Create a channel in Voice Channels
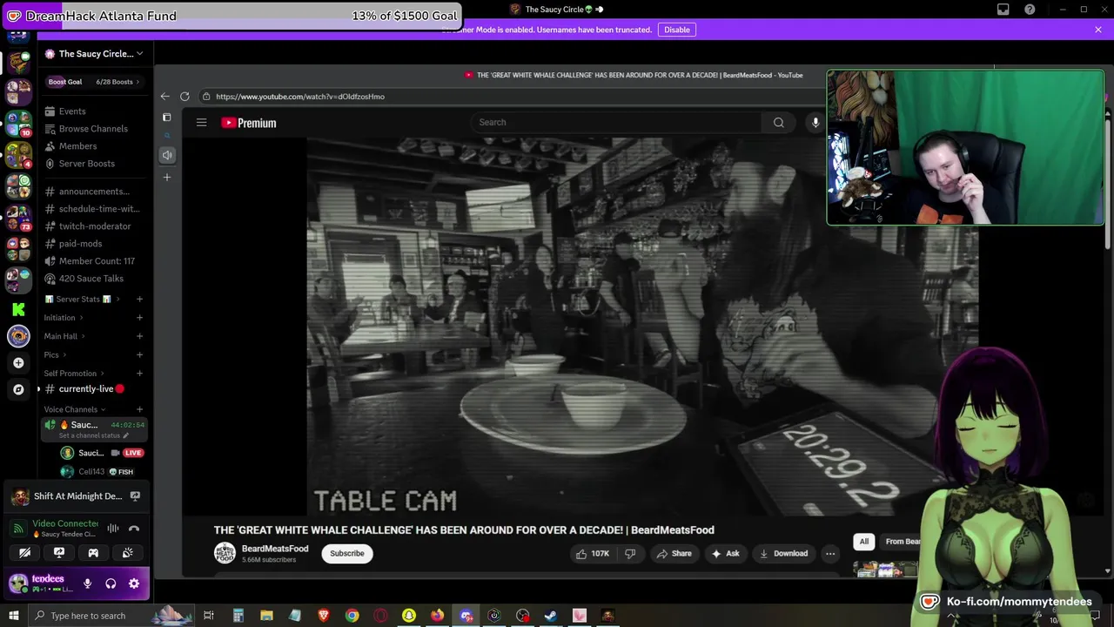 [139, 409]
